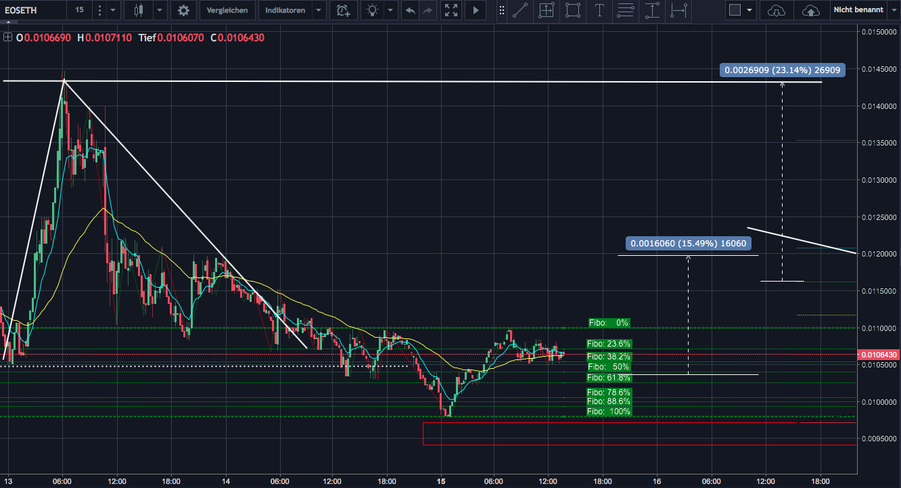The image size is (901, 488).
Task: Expand the layout selection dropdown arrow
Action: [749, 10]
